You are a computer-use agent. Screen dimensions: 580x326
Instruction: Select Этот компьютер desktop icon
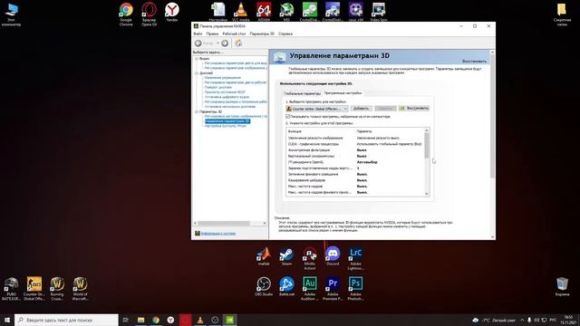click(11, 14)
